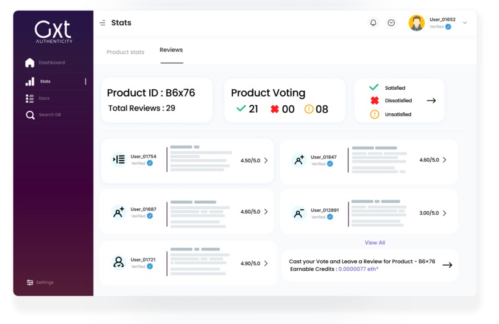Click the Satisfied green check icon
Screen dimensions: 499x324
click(374, 87)
